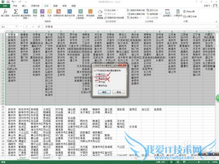Viewport: 219px width, 164px height.
Task: Select the Sheet3 tab
Action: click(x=46, y=158)
